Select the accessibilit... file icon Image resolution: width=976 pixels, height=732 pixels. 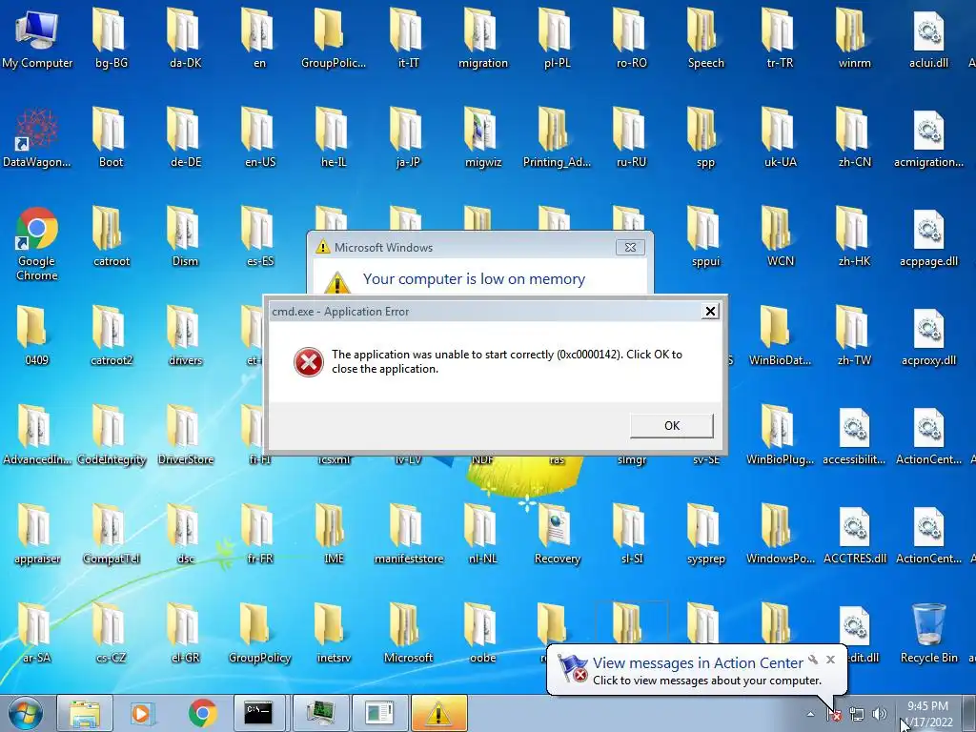tap(855, 435)
